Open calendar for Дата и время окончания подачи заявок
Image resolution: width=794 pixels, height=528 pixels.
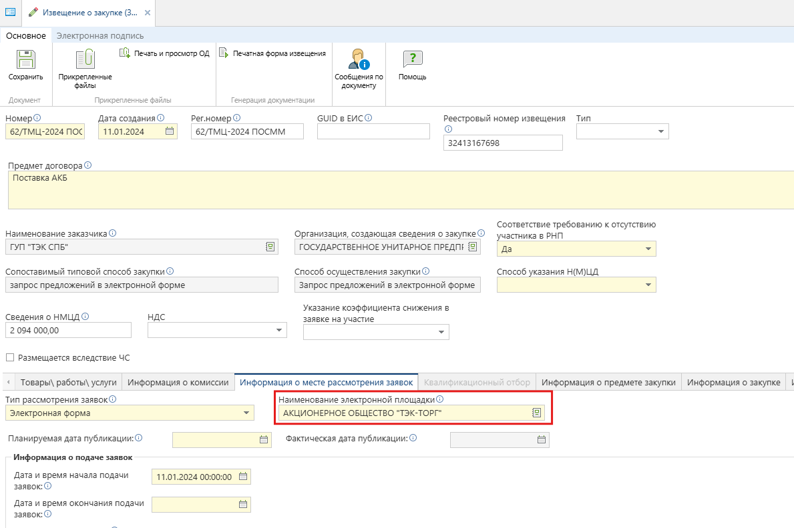[243, 504]
